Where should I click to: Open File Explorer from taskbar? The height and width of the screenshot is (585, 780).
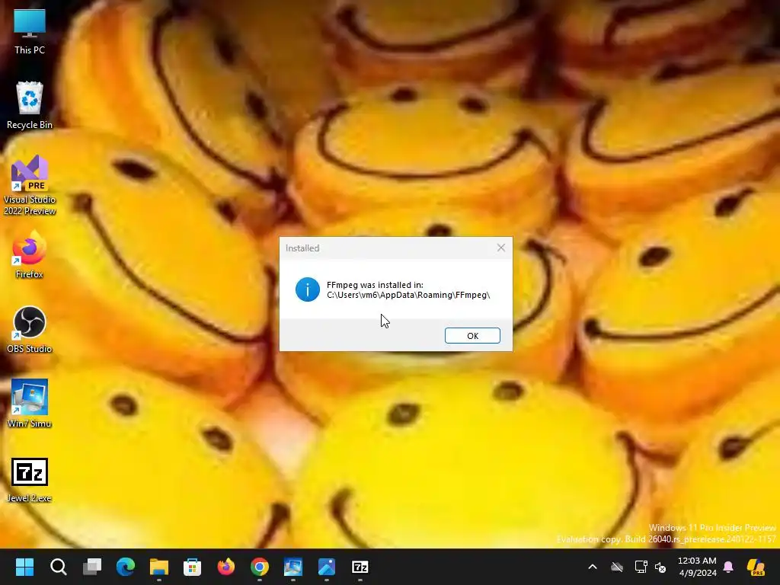click(159, 567)
